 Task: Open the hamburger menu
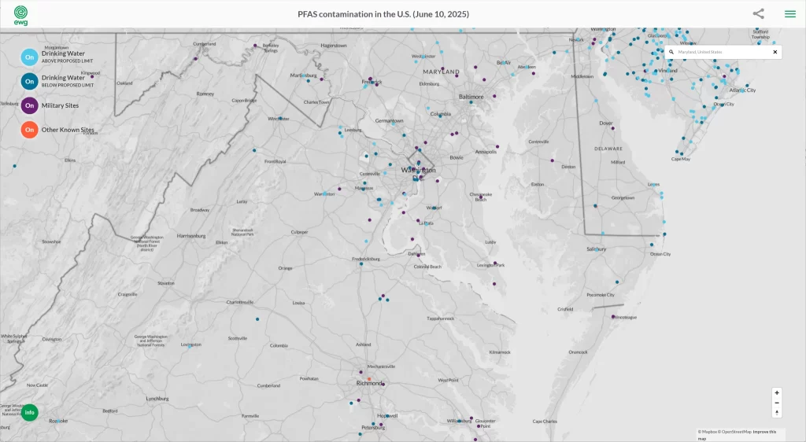point(789,13)
